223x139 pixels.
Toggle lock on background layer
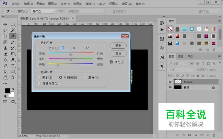(x=213, y=88)
